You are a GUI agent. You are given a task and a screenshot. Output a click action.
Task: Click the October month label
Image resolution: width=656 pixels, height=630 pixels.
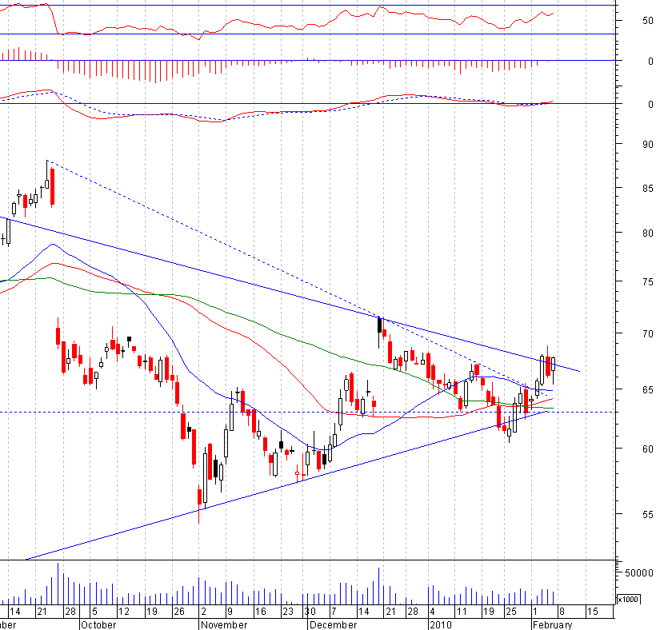coord(98,625)
